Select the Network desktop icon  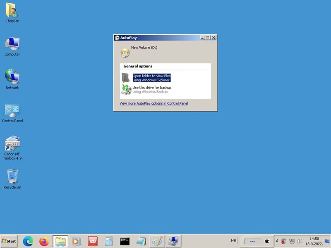12,79
